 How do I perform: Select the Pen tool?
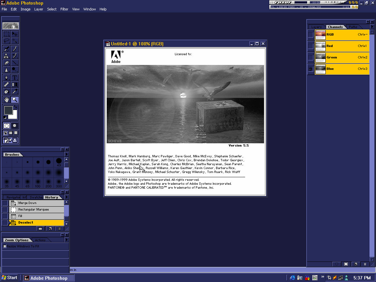pyautogui.click(x=7, y=78)
